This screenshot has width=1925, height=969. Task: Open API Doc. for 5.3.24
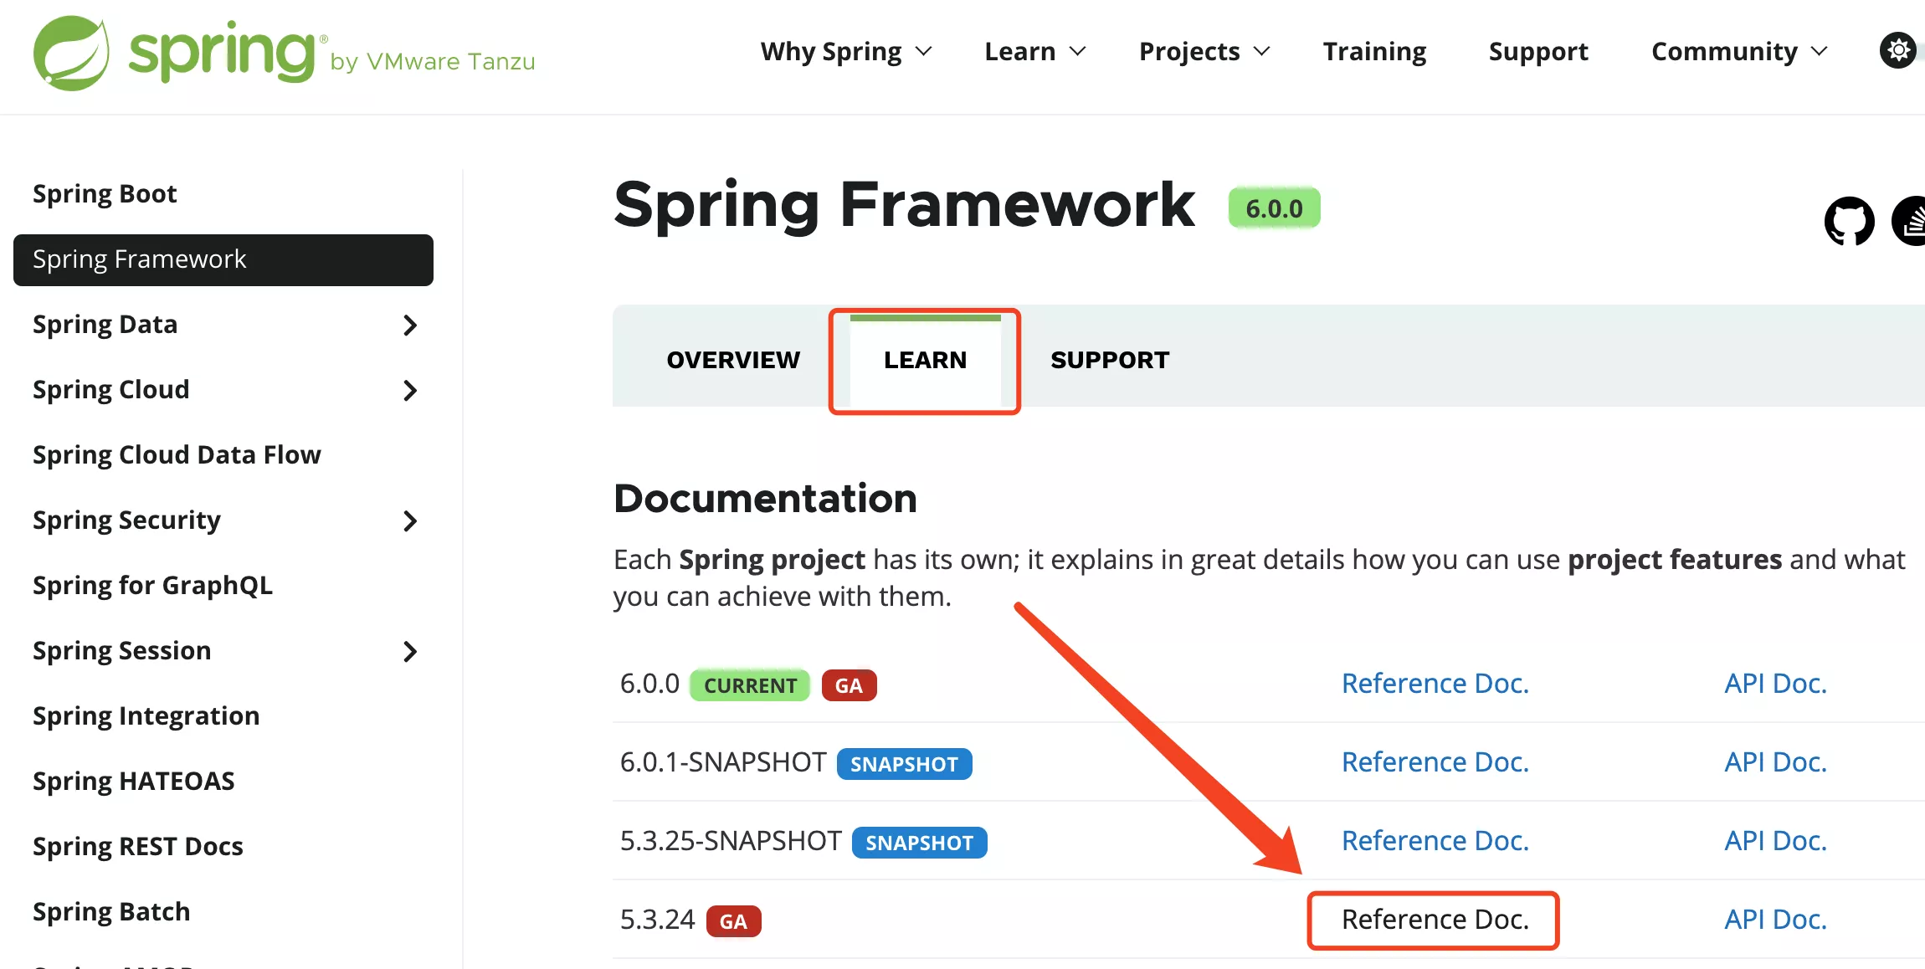coord(1775,920)
